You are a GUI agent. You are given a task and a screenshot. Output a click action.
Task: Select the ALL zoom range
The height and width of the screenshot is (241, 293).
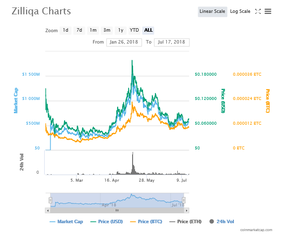coord(148,30)
